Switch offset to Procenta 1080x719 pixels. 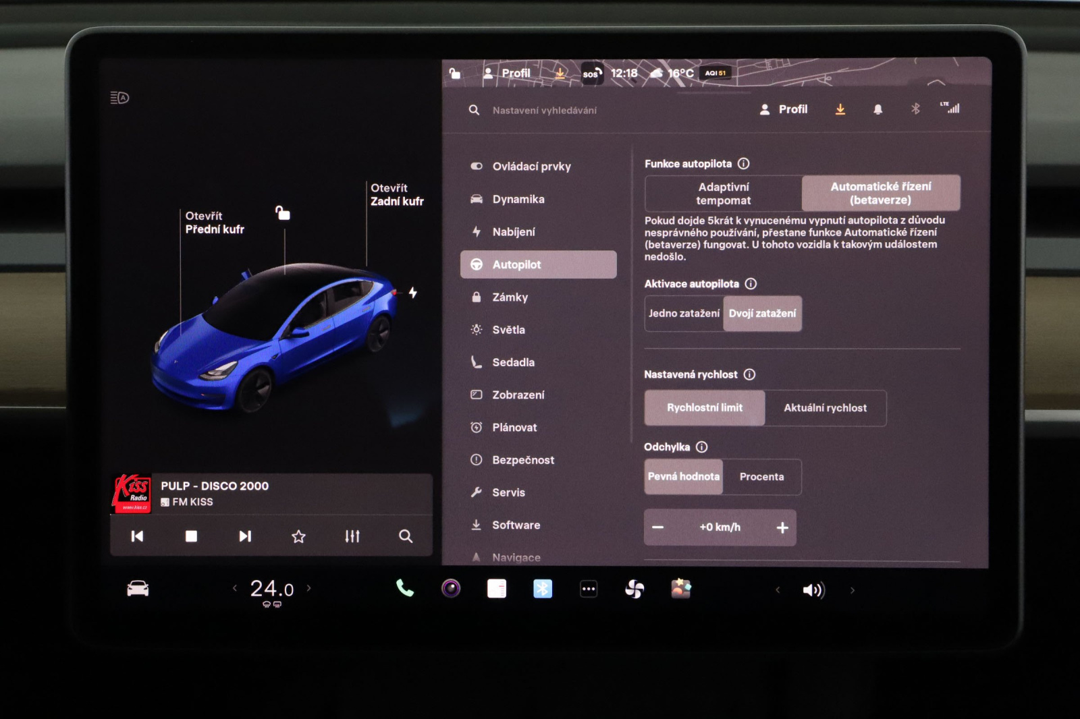point(761,477)
